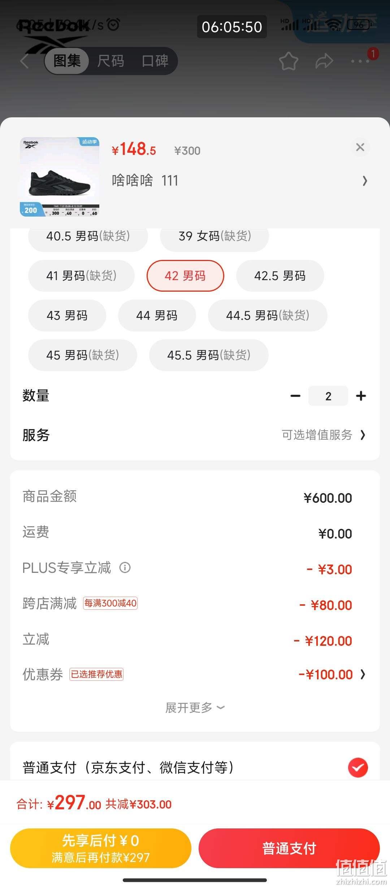The width and height of the screenshot is (390, 888).
Task: Close the purchase panel with X
Action: pyautogui.click(x=360, y=147)
